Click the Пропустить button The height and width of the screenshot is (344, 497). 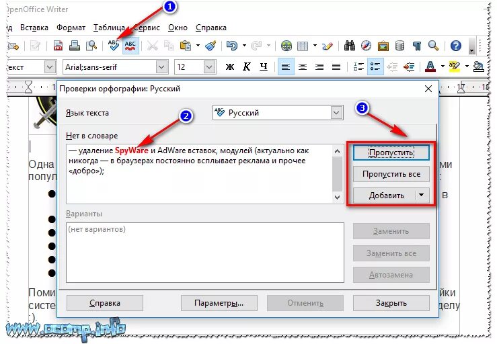coord(391,153)
